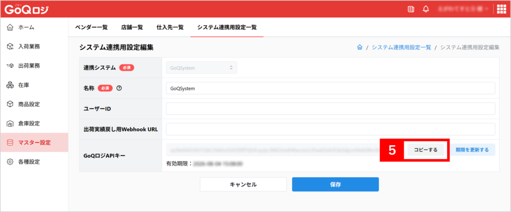Open 商品設定 in the sidebar

click(34, 104)
